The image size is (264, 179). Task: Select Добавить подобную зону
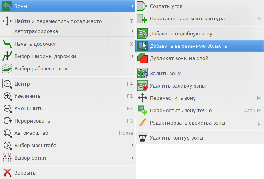(200, 33)
